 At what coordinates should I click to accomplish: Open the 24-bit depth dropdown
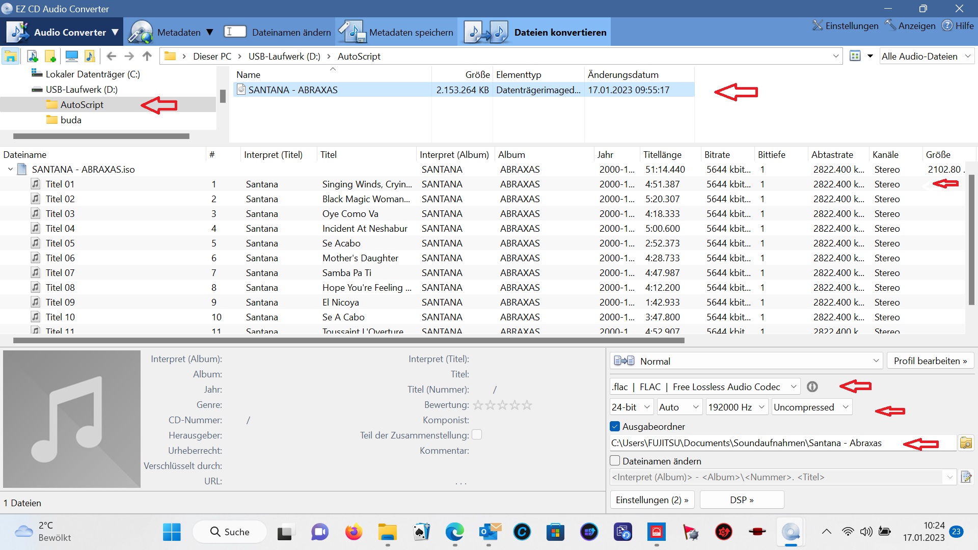point(631,407)
